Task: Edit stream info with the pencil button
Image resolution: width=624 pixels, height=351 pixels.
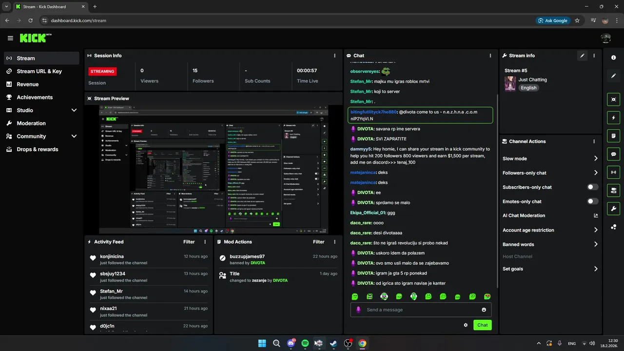Action: [582, 56]
